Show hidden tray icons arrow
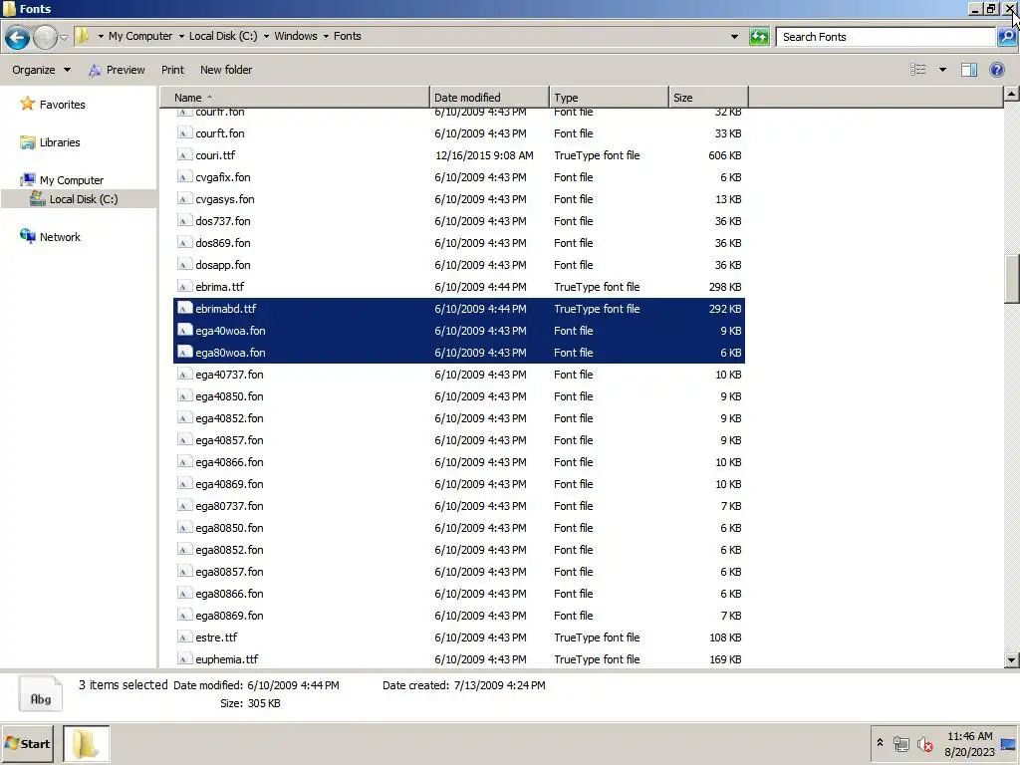This screenshot has height=765, width=1020. [x=880, y=742]
